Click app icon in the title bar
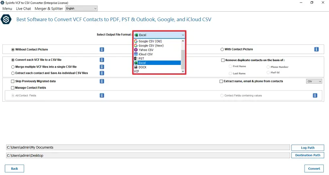 (x=2, y=3)
